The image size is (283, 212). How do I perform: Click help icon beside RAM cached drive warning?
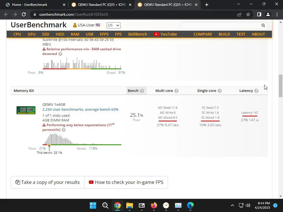click(60, 54)
